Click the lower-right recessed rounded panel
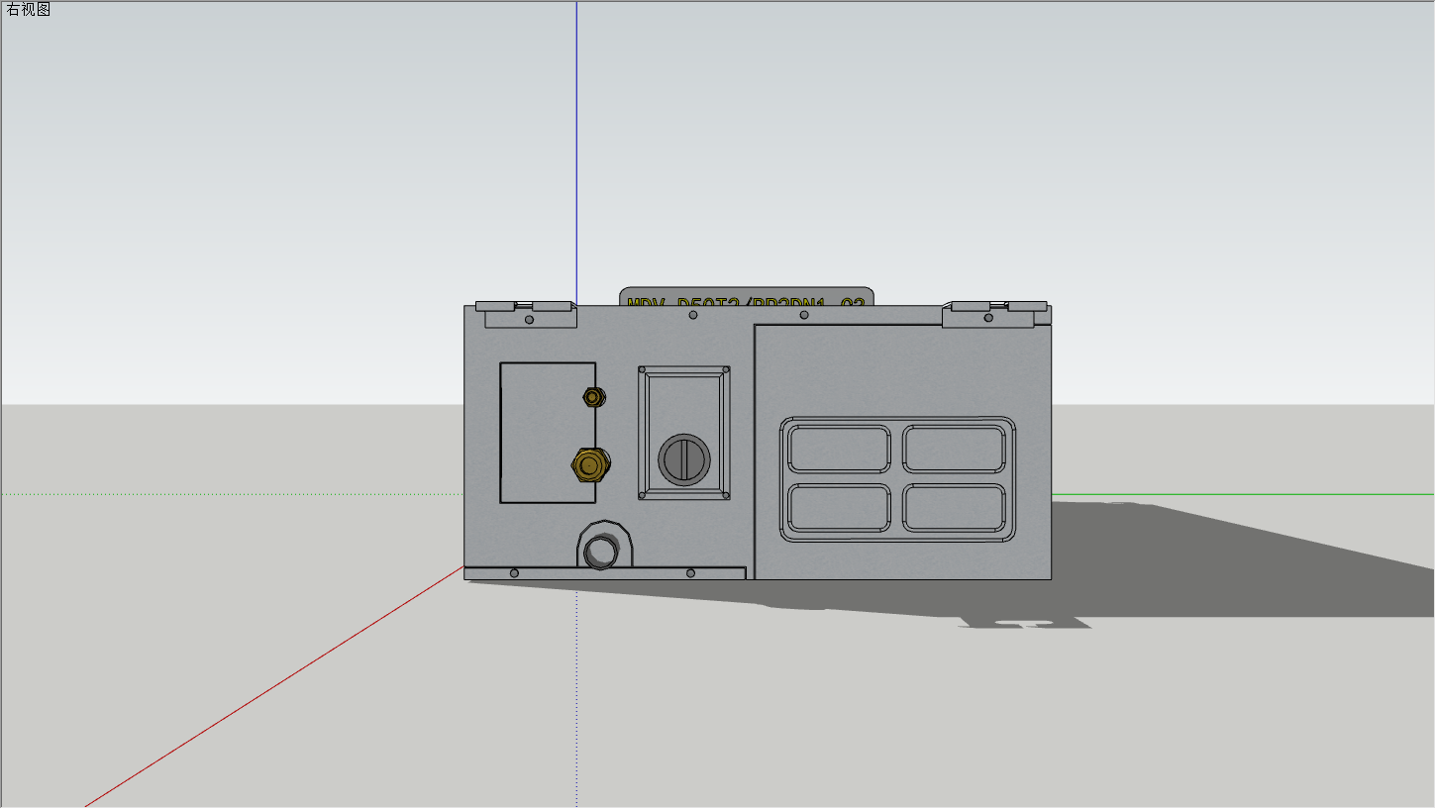Screen dimensions: 1436x809 pos(955,508)
